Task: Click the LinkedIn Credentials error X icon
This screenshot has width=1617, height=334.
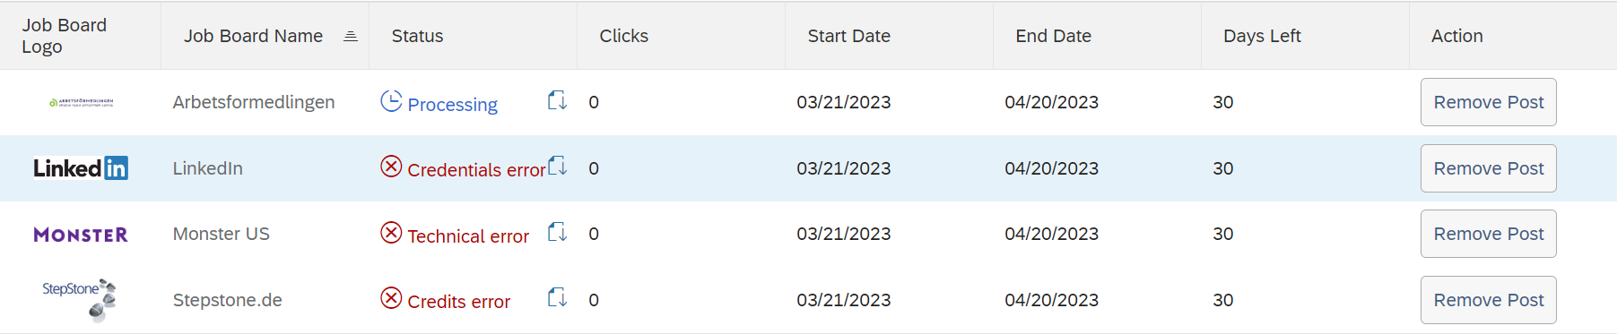Action: point(391,167)
